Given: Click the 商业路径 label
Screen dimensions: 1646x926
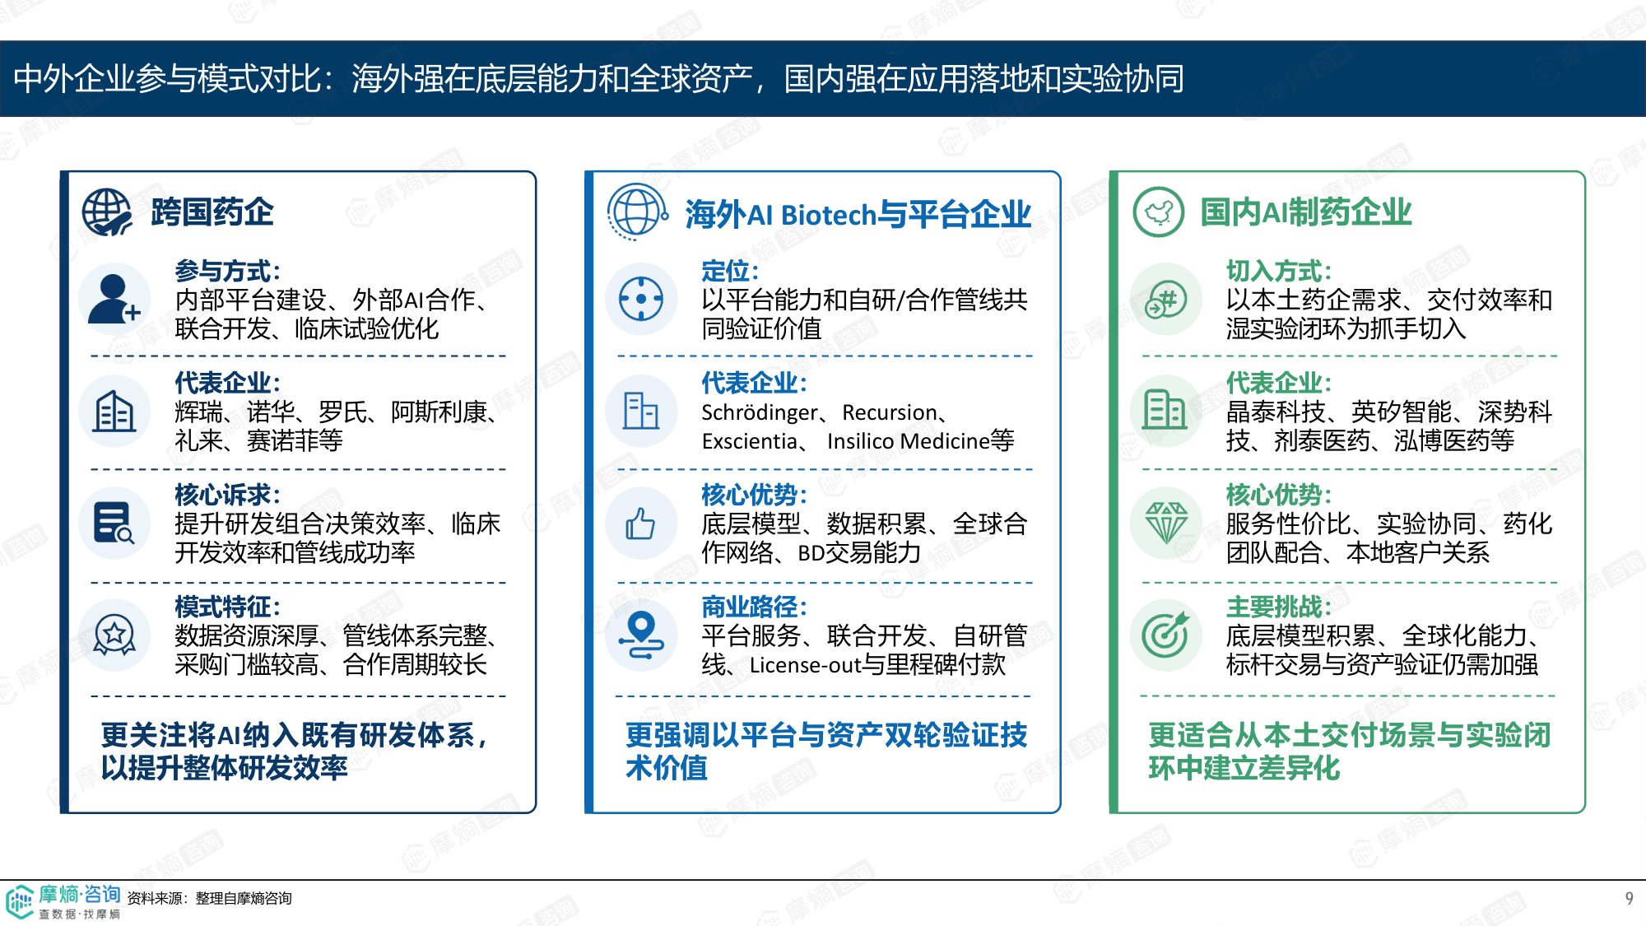Looking at the screenshot, I should point(754,607).
